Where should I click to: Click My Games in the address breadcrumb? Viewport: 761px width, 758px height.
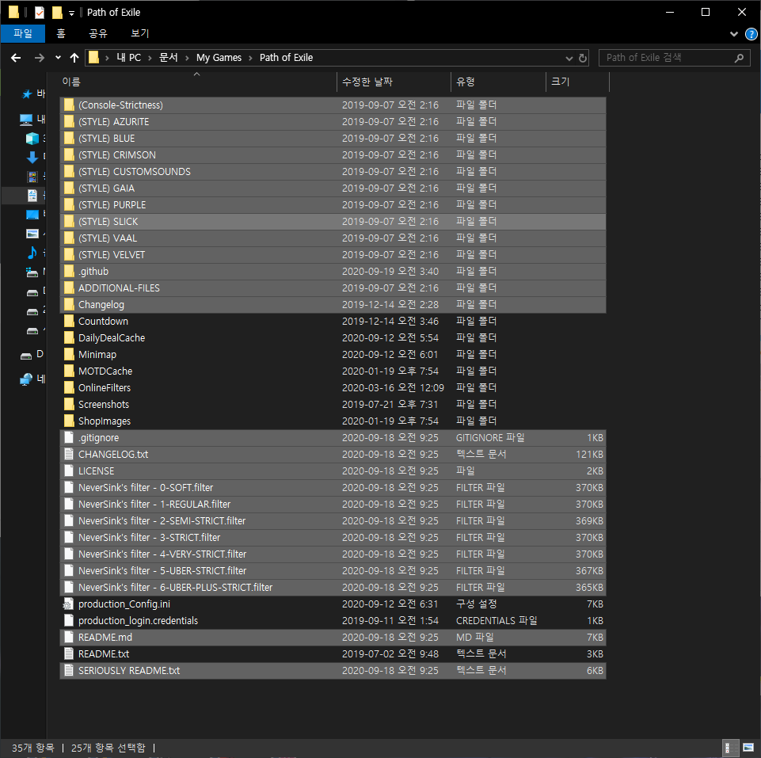click(x=219, y=58)
